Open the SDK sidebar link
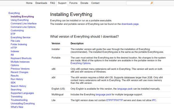 click(x=13, y=83)
